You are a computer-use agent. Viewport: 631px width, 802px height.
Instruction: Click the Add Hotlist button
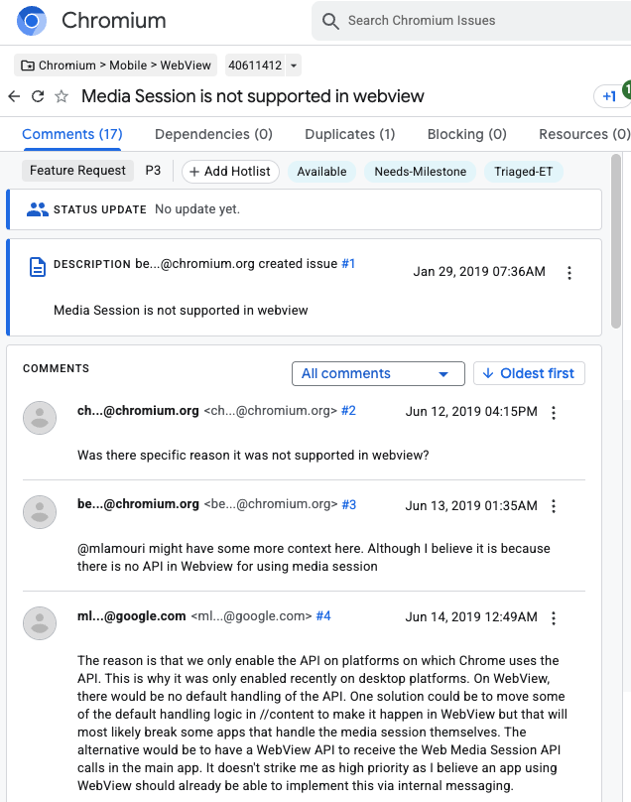230,172
